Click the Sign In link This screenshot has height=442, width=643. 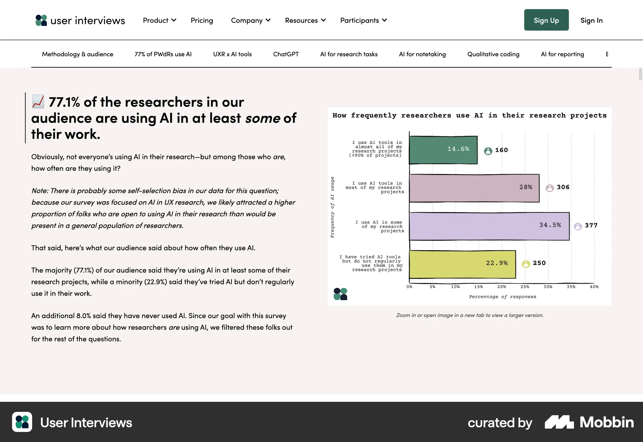tap(591, 20)
